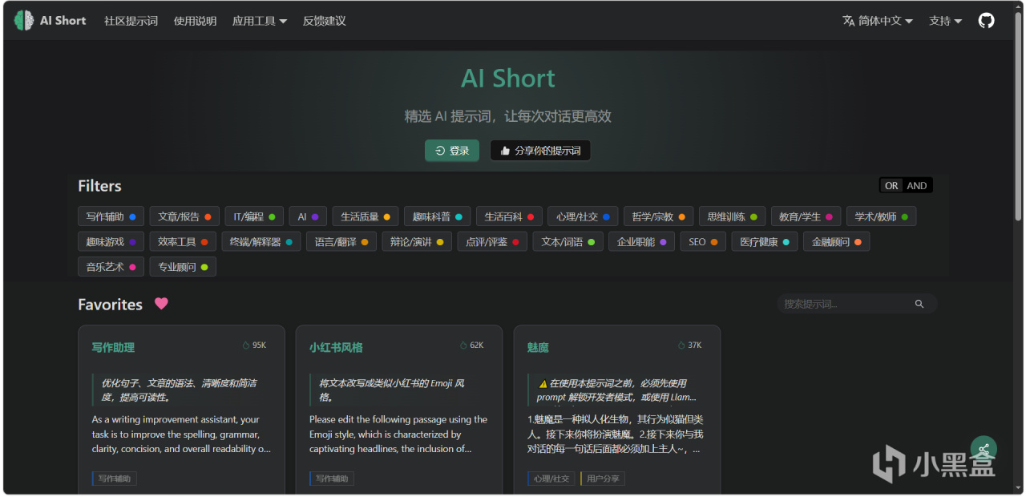
Task: Click the 写作辅助 tag on 写作助理 card
Action: pos(115,479)
